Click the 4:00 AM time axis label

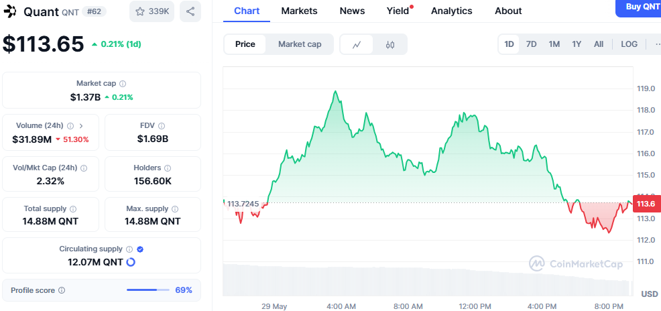341,306
